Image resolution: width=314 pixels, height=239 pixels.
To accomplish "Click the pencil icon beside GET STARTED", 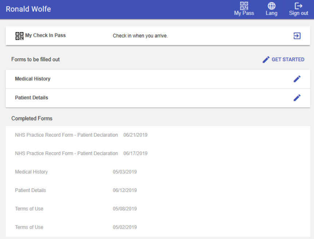I will (x=266, y=59).
